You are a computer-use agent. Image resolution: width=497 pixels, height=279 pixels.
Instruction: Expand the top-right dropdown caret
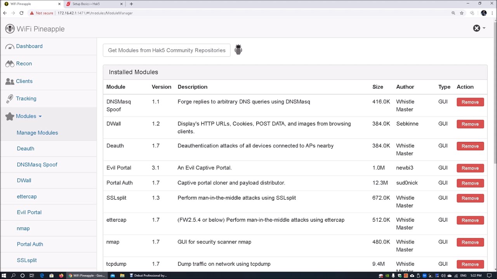484,28
